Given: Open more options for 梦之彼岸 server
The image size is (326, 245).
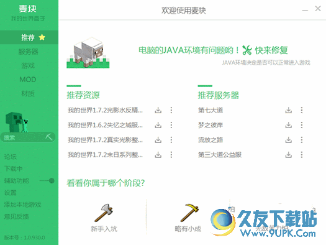Looking at the screenshot, I should (x=302, y=125).
